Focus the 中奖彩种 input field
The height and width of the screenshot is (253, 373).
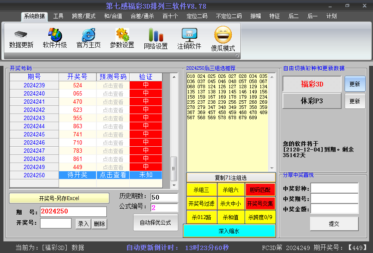coord(335,188)
